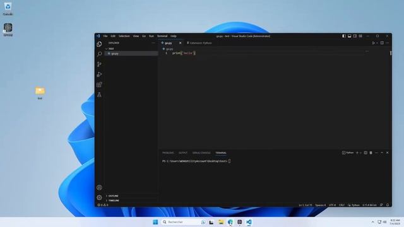Viewport: 404px width, 227px height.
Task: Open the Testing flask view
Action: tap(99, 95)
